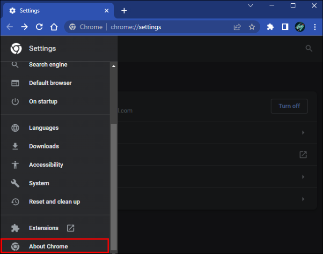Open the Extensions puzzle icon in toolbar
The image size is (323, 254).
click(x=270, y=27)
